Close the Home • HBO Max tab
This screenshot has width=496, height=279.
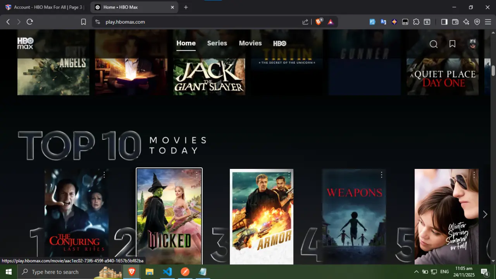[x=172, y=7]
